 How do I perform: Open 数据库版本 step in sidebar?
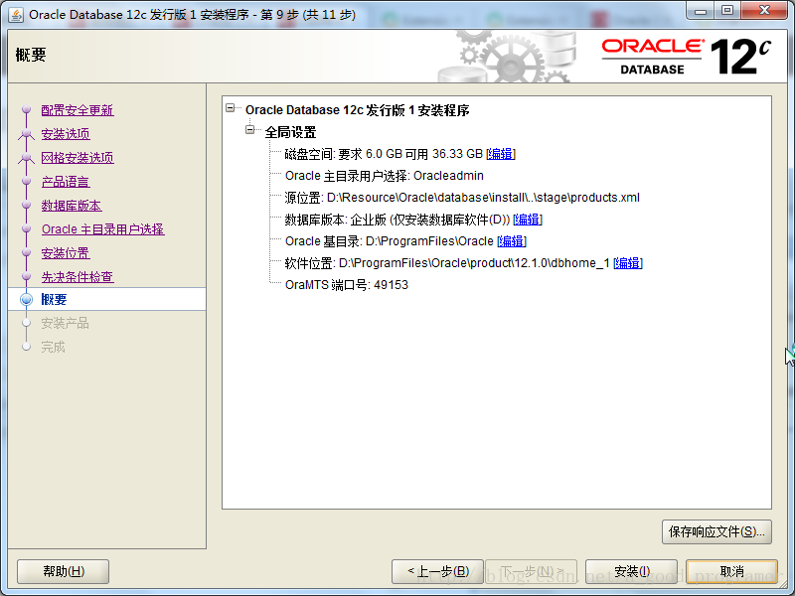(72, 206)
